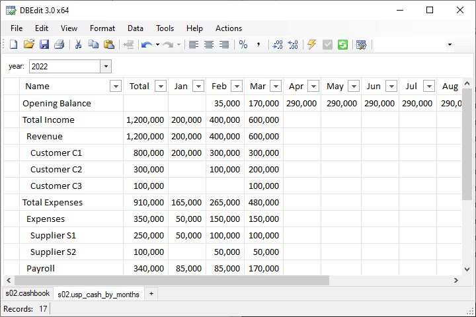Select the Total Income row name

48,120
